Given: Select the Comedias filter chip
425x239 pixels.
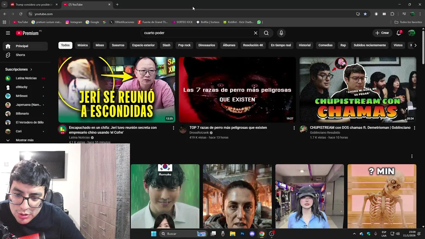Looking at the screenshot, I should (325, 45).
